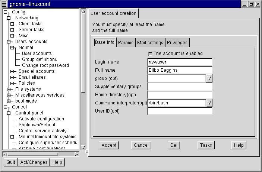Select the Privileges tab
This screenshot has height=172, width=262.
[x=177, y=43]
